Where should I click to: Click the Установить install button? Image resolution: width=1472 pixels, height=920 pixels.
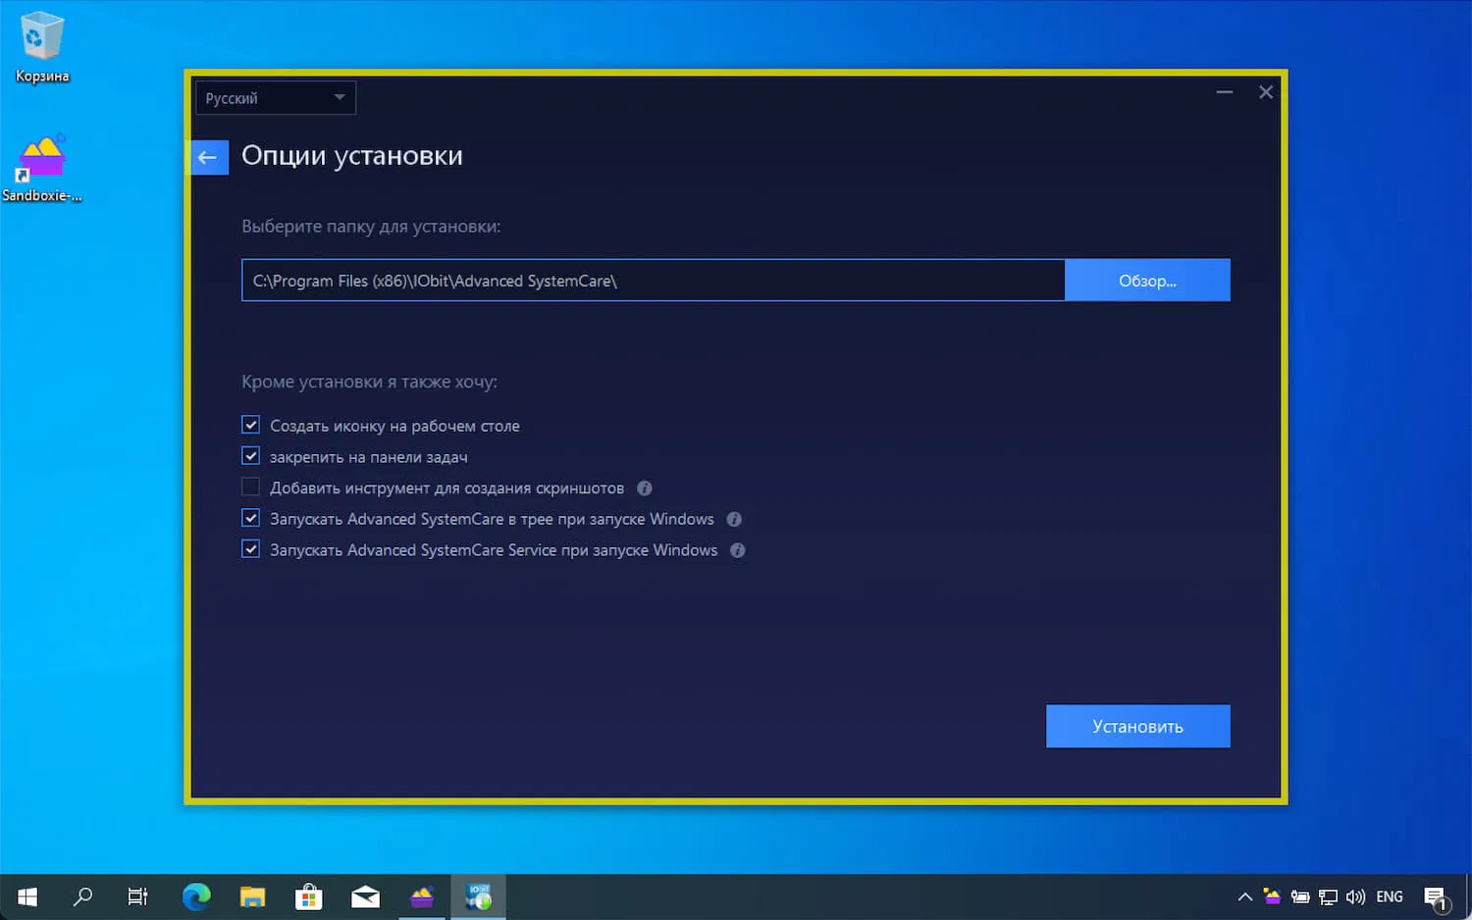pos(1138,726)
